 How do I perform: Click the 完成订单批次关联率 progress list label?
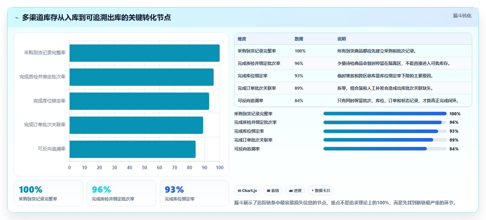(x=253, y=140)
